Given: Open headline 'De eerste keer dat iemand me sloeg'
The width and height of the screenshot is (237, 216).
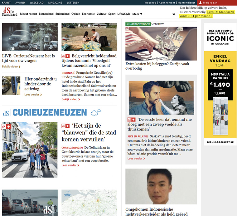Looking at the screenshot, I should pyautogui.click(x=159, y=124).
